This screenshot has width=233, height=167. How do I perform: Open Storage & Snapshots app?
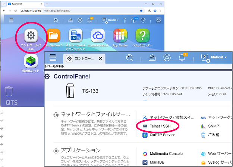(x=76, y=36)
